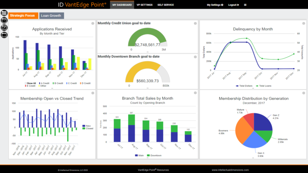This screenshot has width=308, height=173.
Task: Open VantEdge Point Resources footer link
Action: pyautogui.click(x=153, y=170)
